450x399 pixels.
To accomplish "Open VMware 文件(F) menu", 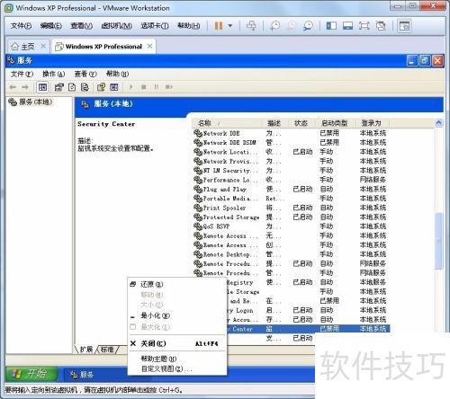I will [21, 26].
